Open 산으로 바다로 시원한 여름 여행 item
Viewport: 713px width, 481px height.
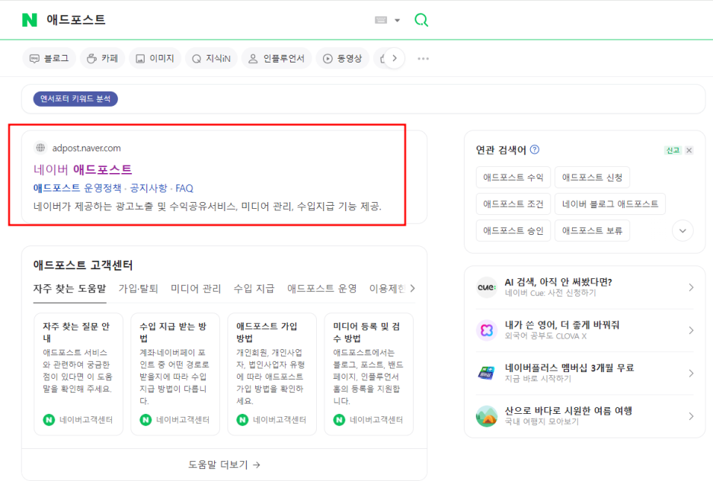568,411
